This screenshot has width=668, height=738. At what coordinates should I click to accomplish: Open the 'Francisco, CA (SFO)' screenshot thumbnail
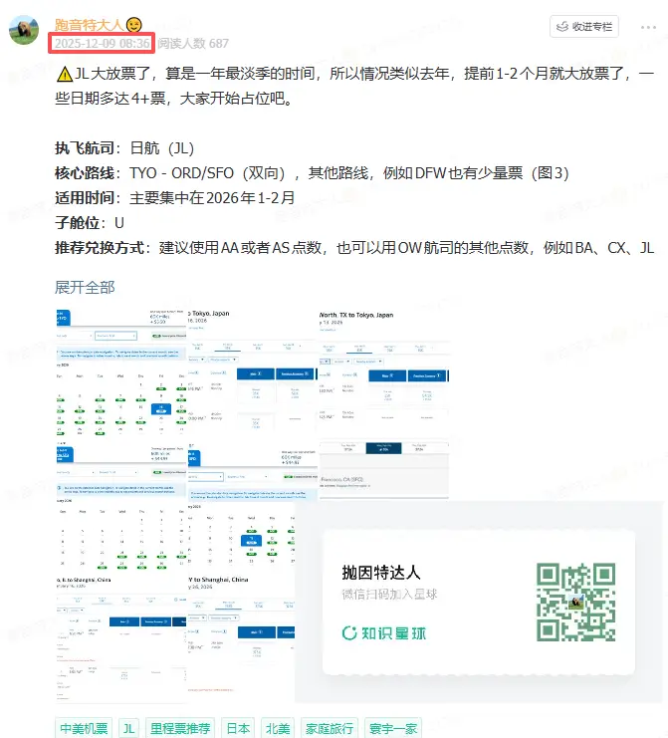click(x=384, y=470)
